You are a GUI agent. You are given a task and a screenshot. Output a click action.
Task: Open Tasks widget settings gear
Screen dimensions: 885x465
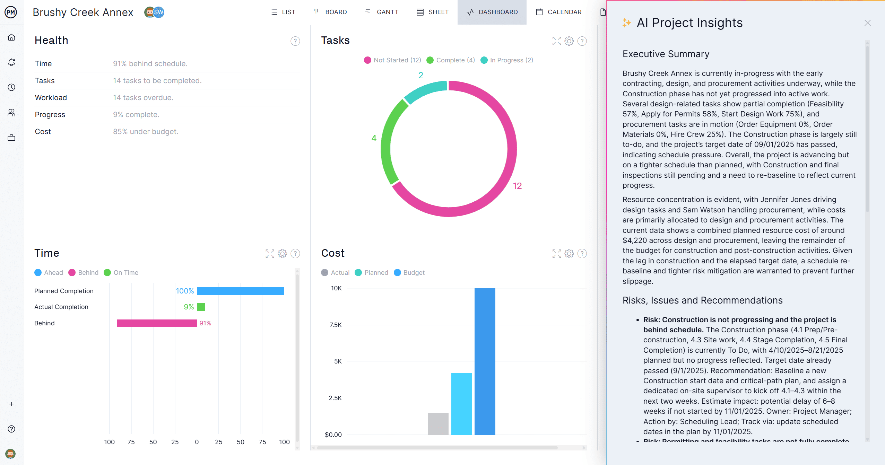coord(569,41)
